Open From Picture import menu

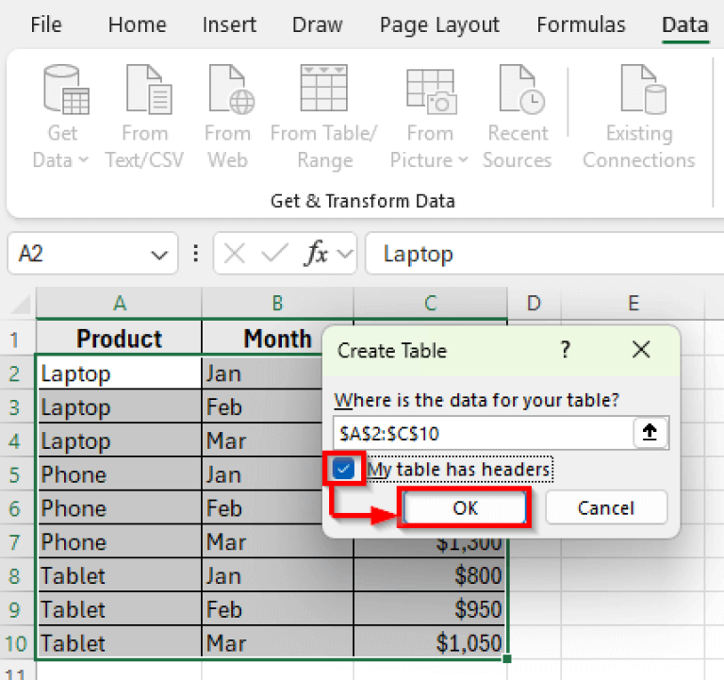(430, 117)
